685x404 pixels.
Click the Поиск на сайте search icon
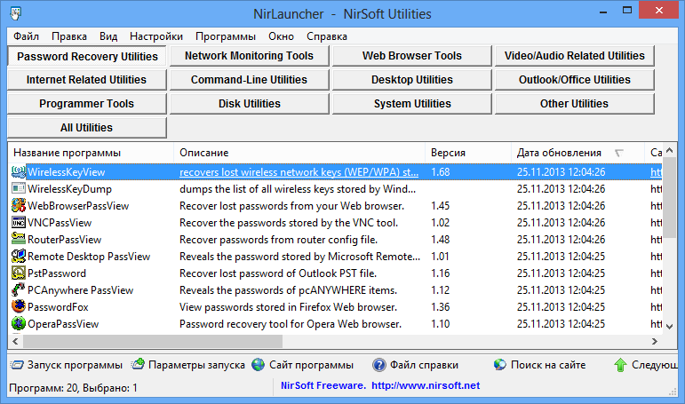pyautogui.click(x=500, y=365)
